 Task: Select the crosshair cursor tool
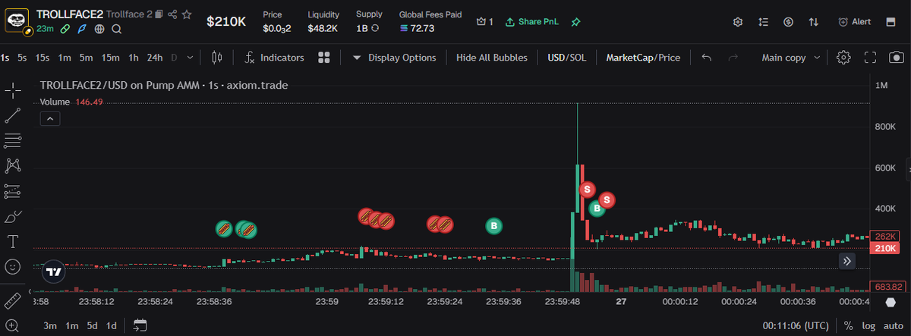[13, 92]
